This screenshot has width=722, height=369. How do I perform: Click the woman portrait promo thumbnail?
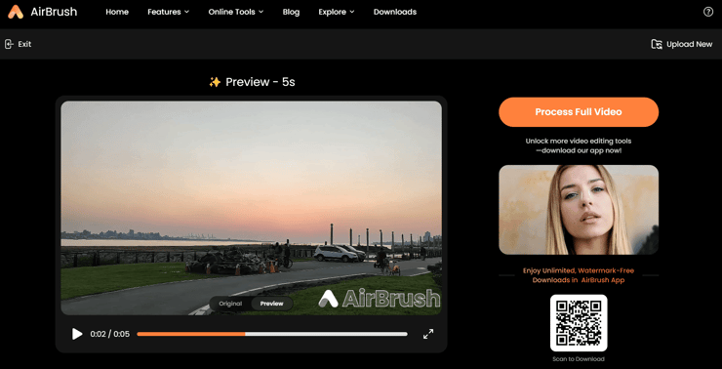point(579,210)
